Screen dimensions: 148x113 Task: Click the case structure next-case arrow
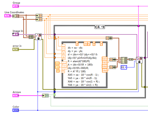click(104, 27)
